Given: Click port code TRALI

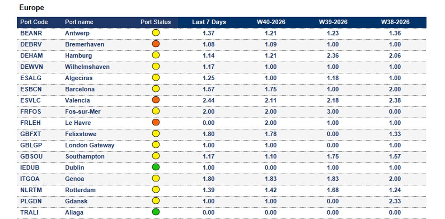Looking at the screenshot, I should tap(29, 212).
